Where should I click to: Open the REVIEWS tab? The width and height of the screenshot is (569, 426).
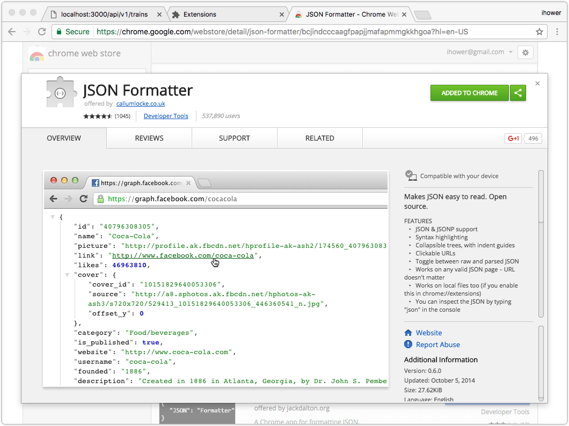coord(149,138)
